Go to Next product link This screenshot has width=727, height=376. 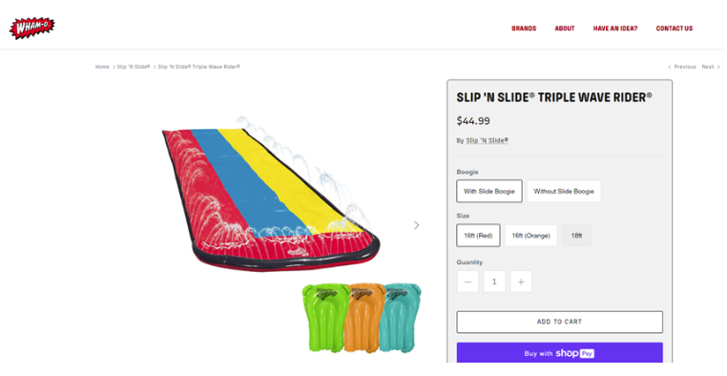click(711, 67)
